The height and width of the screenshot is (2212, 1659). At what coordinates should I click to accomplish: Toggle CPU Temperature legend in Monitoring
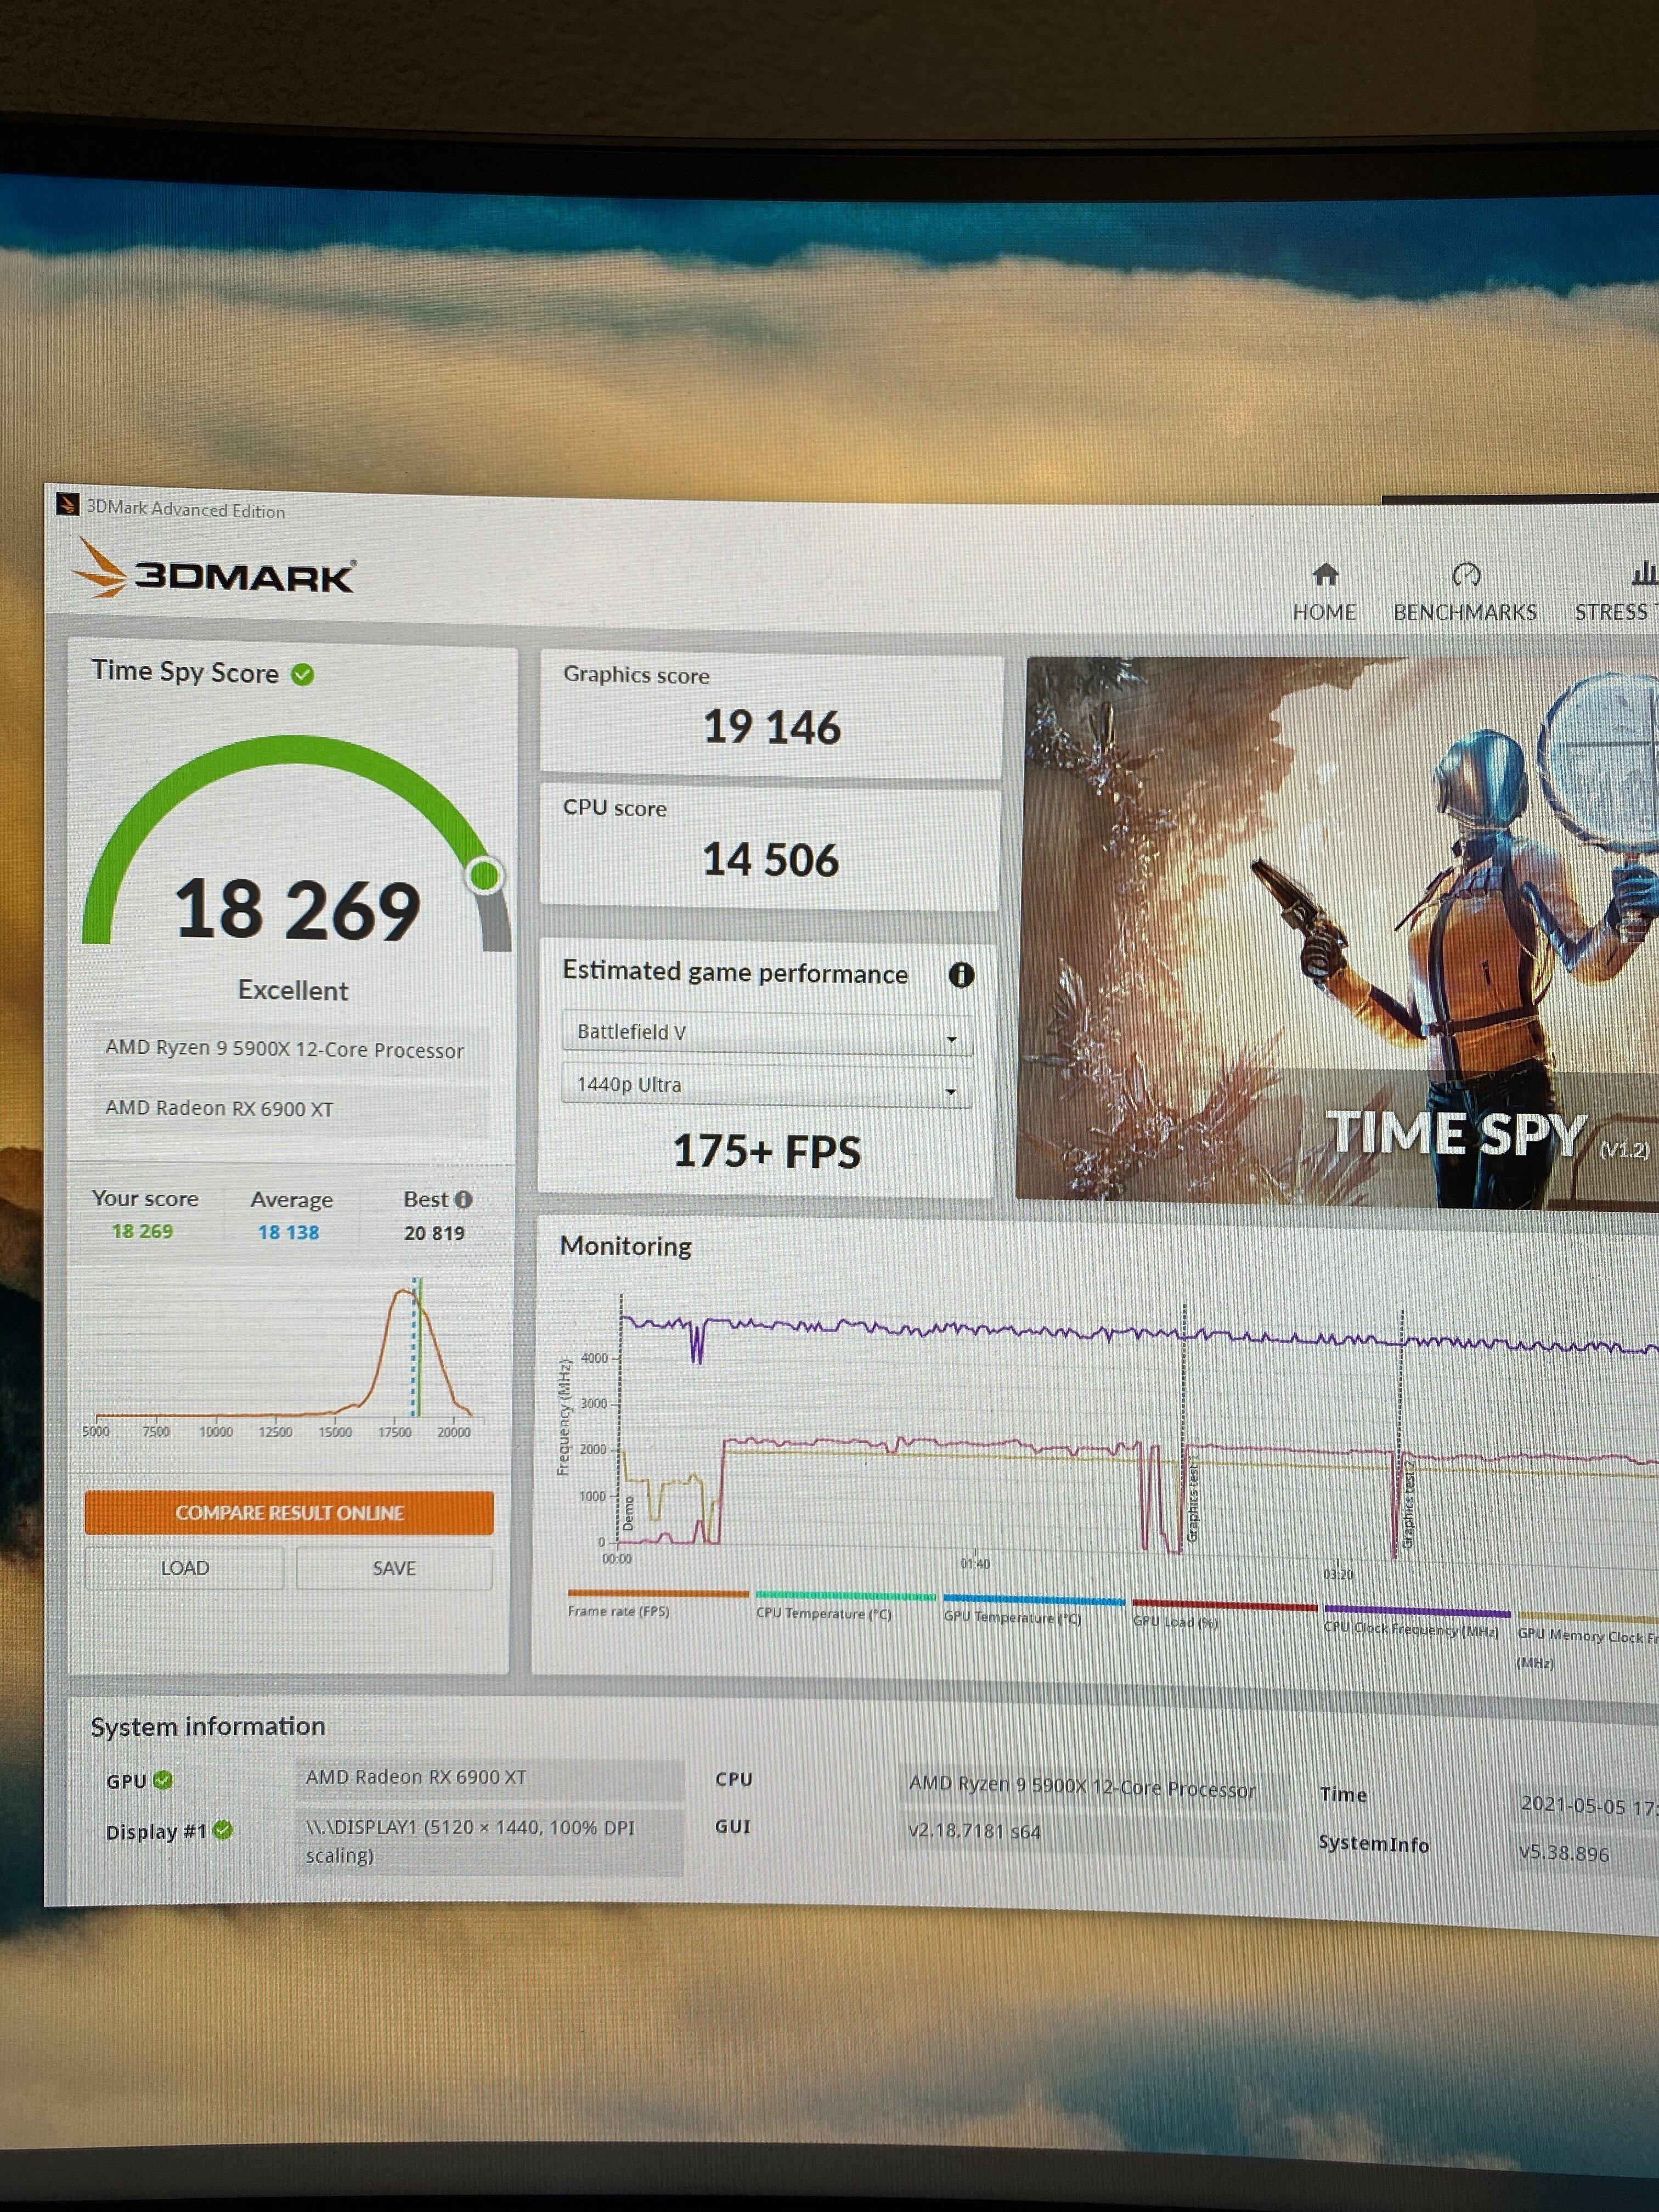845,1606
